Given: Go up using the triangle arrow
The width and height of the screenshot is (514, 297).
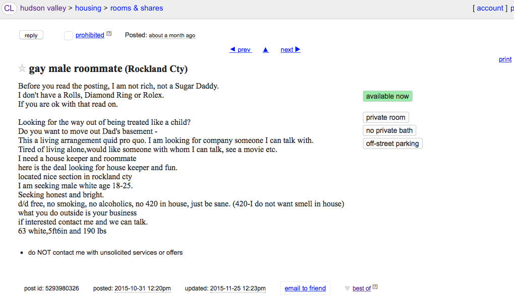Looking at the screenshot, I should [266, 50].
